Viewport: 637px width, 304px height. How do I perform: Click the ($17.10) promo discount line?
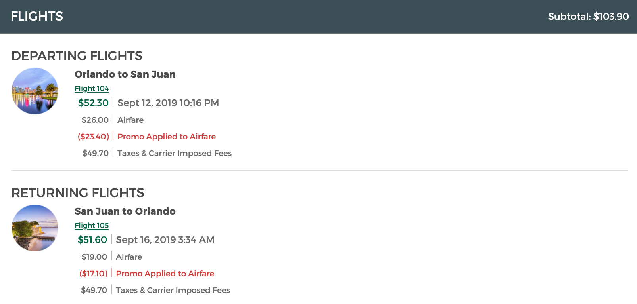click(165, 274)
